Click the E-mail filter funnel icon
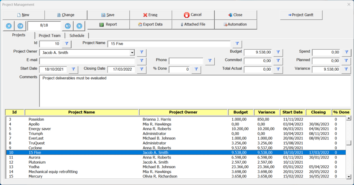 141,61
